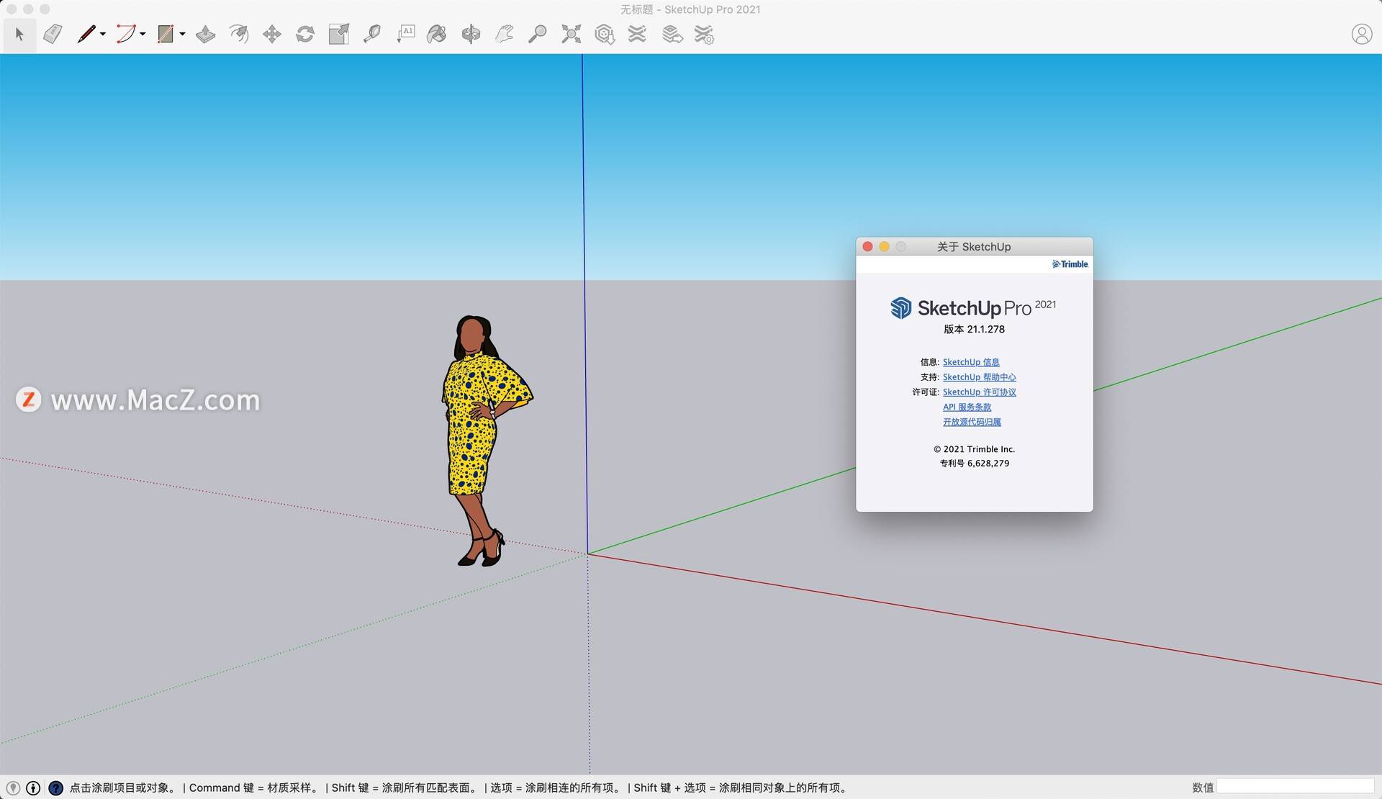
Task: Activate the Paint Bucket tool
Action: 437,34
